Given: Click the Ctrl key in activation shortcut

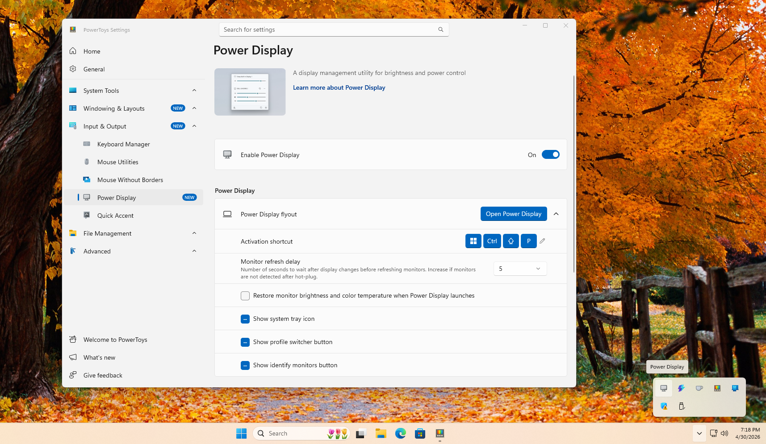Looking at the screenshot, I should pos(492,241).
